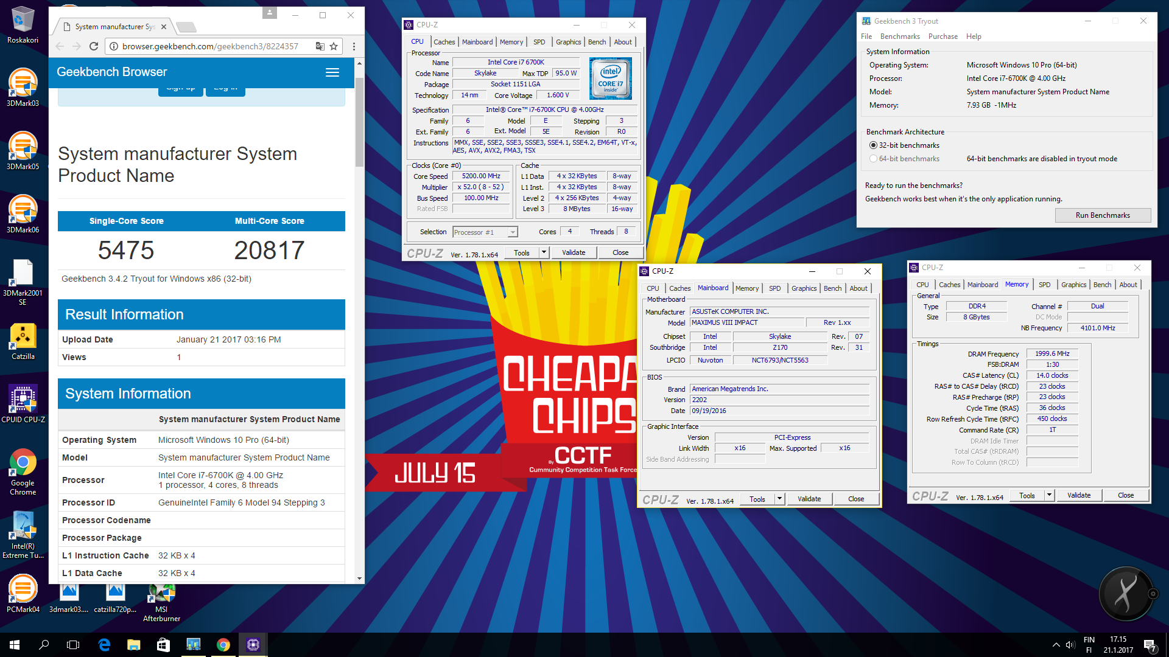The image size is (1169, 657).
Task: Click Tools button in top CPU-Z window
Action: click(x=522, y=252)
